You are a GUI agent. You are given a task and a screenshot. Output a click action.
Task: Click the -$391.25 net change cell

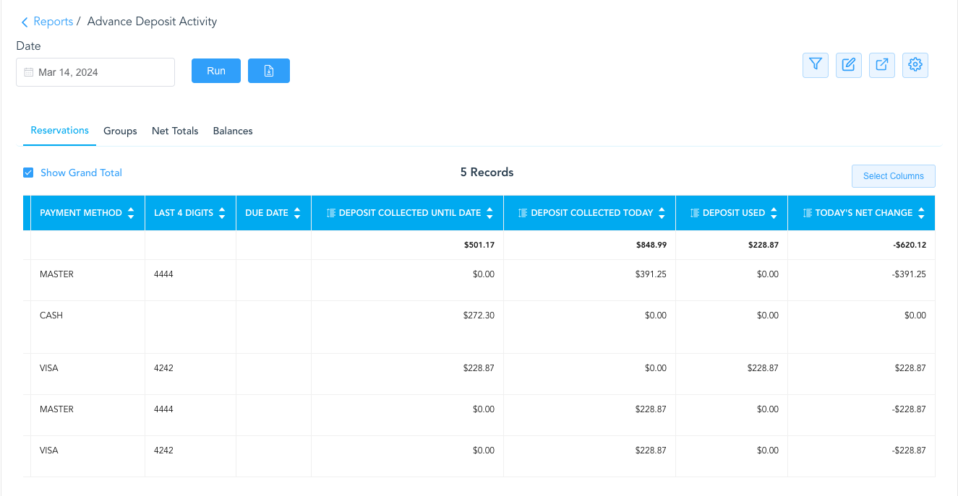click(862, 280)
